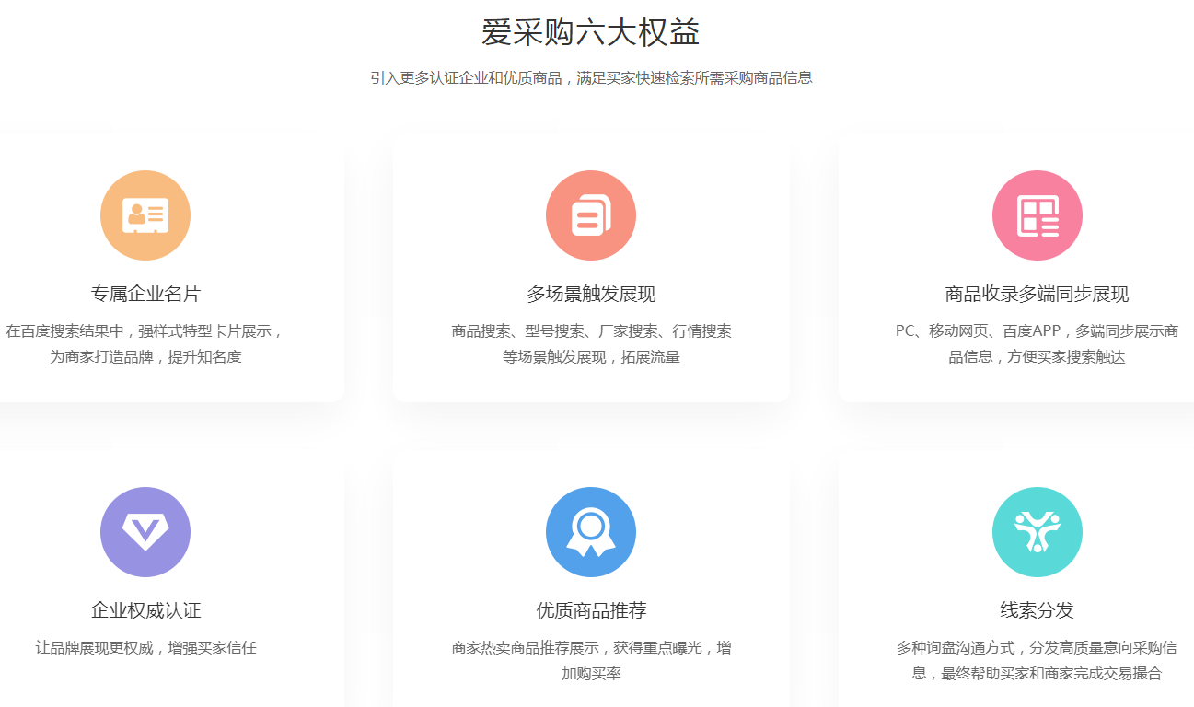Viewport: 1194px width, 707px height.
Task: Click the teal lead distribution icon
Action: 1037,532
